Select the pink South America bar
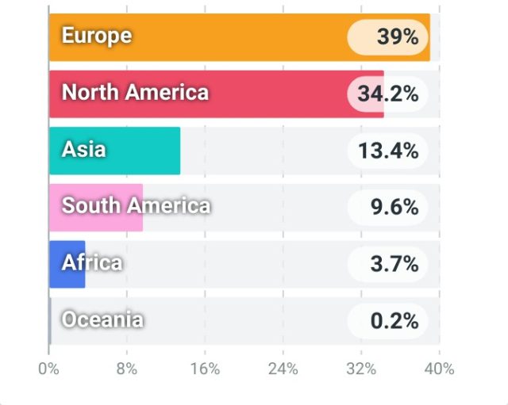 [96, 208]
